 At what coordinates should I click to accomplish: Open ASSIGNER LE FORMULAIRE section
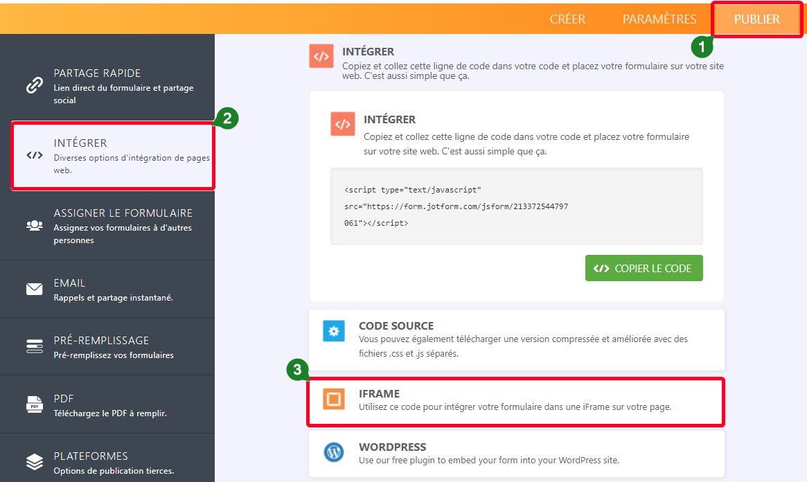[x=107, y=226]
